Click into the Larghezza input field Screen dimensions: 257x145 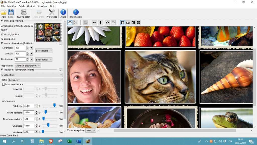click(20, 48)
